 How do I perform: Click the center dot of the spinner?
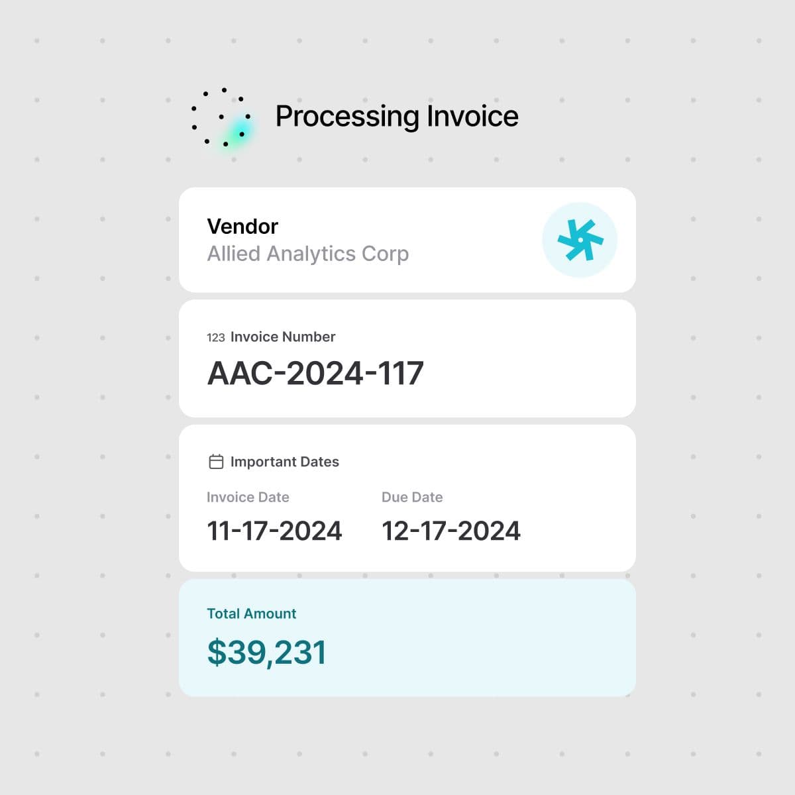pos(221,117)
